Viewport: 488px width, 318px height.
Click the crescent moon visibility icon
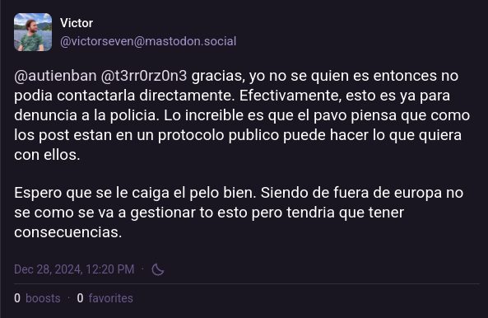point(158,269)
